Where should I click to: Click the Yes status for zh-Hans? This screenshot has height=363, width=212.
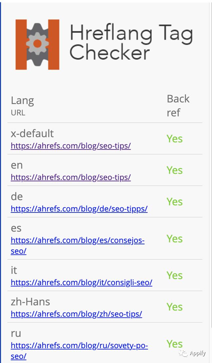[x=174, y=307]
